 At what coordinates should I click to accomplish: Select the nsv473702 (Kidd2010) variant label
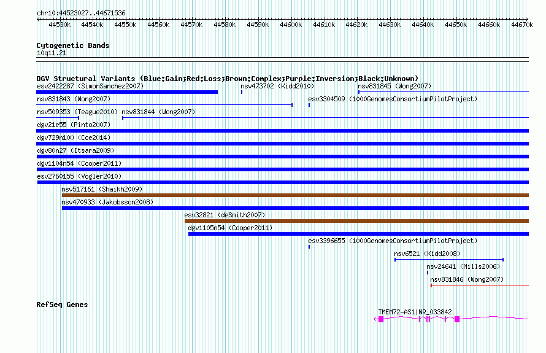click(x=277, y=86)
